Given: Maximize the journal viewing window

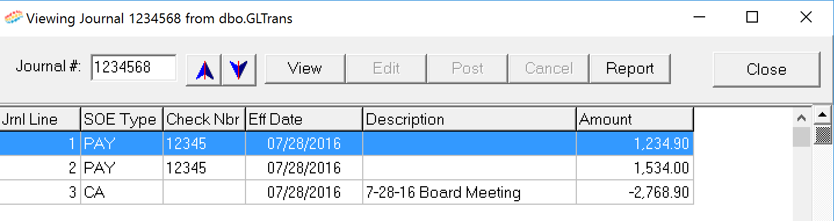Looking at the screenshot, I should (752, 17).
